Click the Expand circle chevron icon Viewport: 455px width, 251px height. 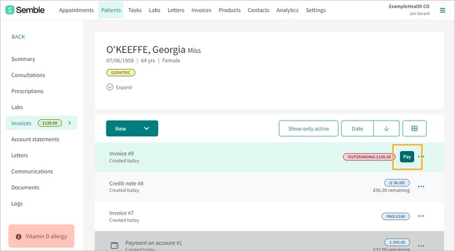(110, 87)
